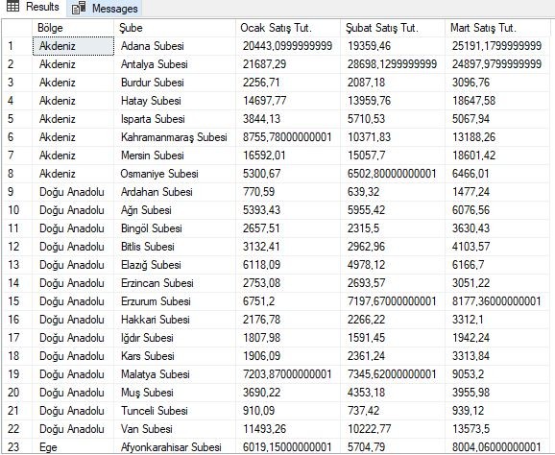The height and width of the screenshot is (455, 555).
Task: Select row 1 via its row number
Action: (x=17, y=46)
